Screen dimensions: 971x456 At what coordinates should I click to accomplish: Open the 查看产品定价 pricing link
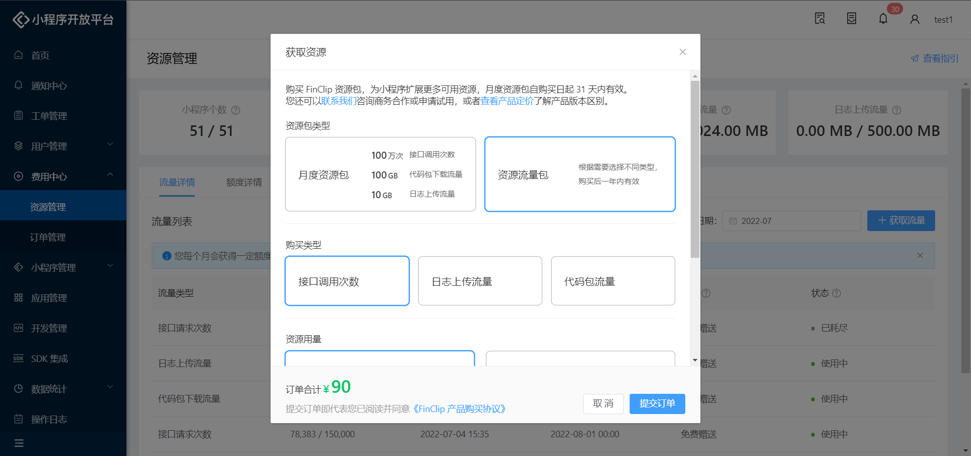coord(506,101)
